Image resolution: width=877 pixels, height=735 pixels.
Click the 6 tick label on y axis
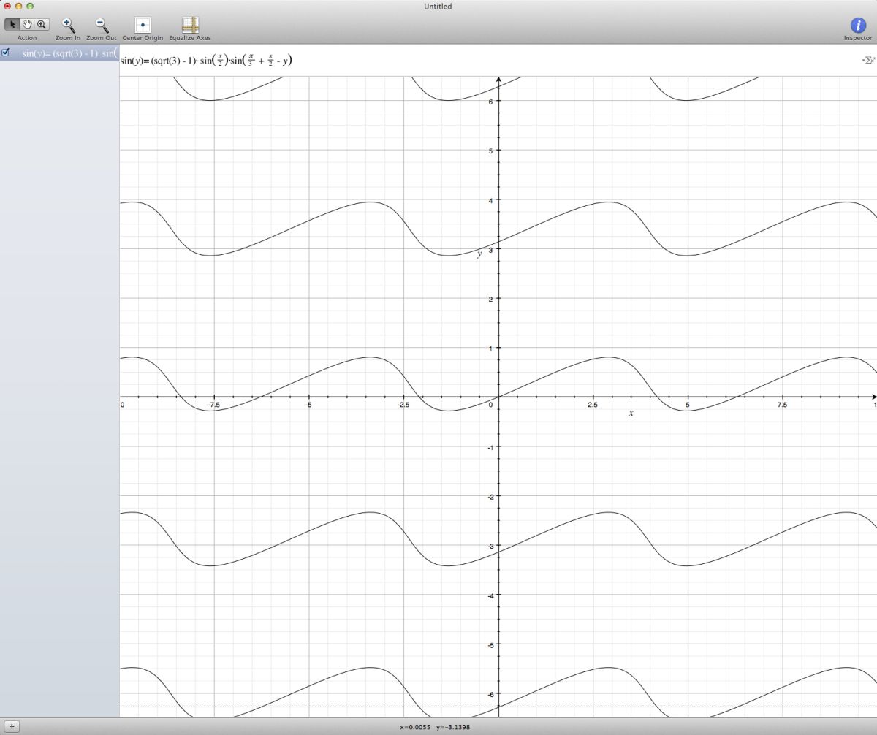pyautogui.click(x=490, y=101)
